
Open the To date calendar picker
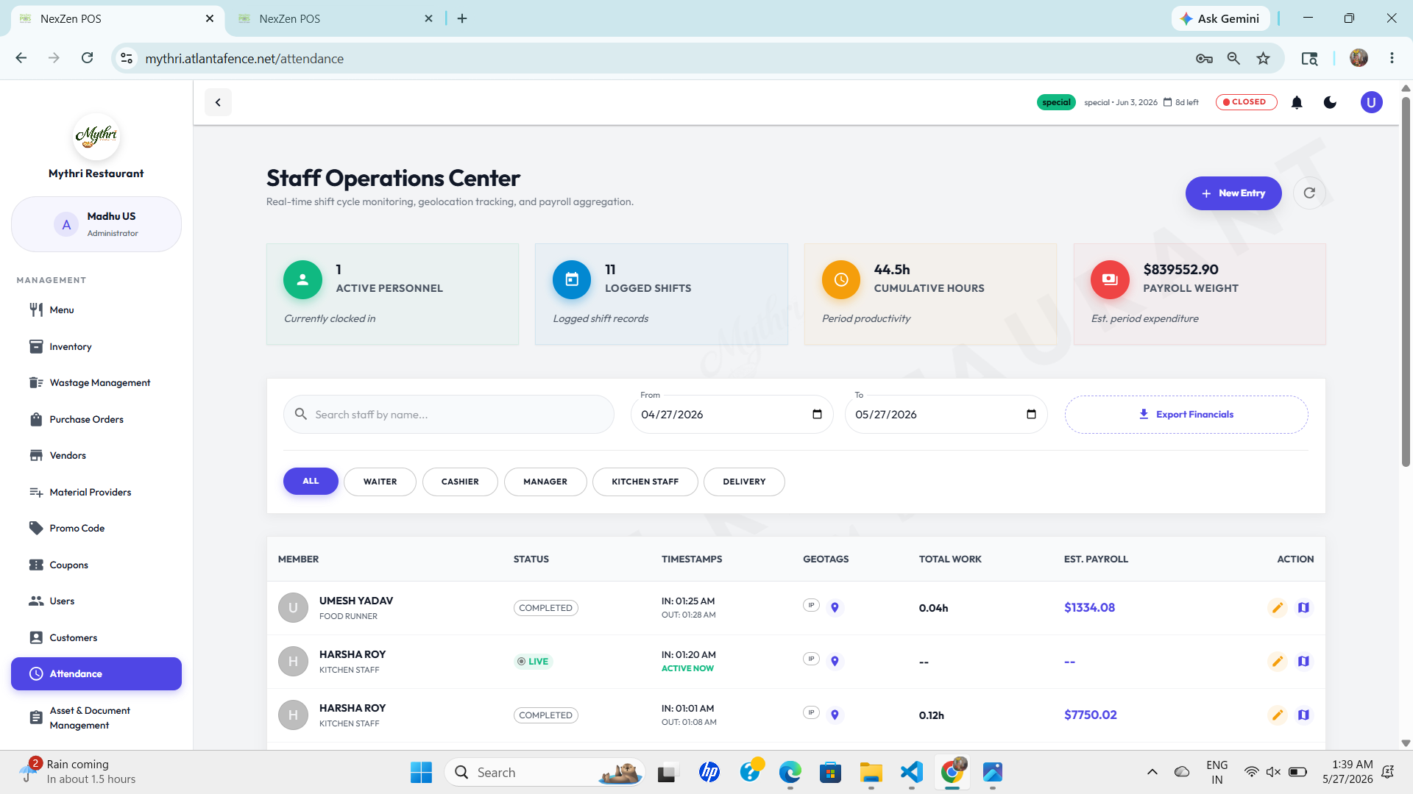tap(1031, 415)
